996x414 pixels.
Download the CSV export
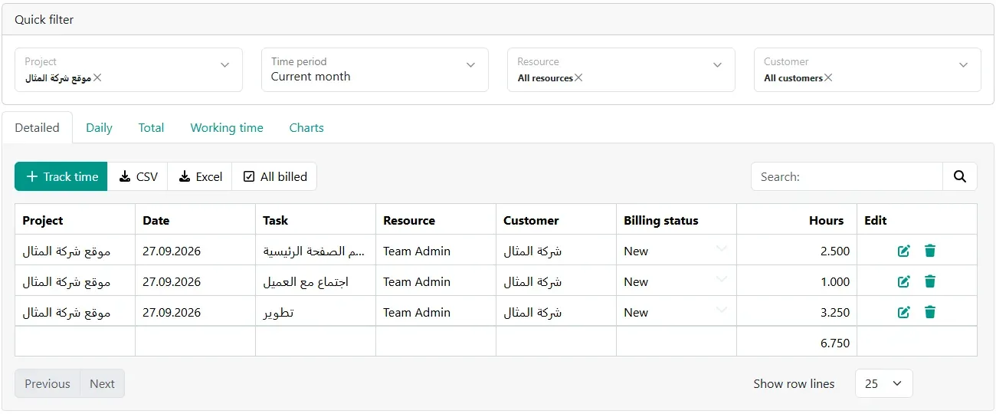[x=138, y=176]
